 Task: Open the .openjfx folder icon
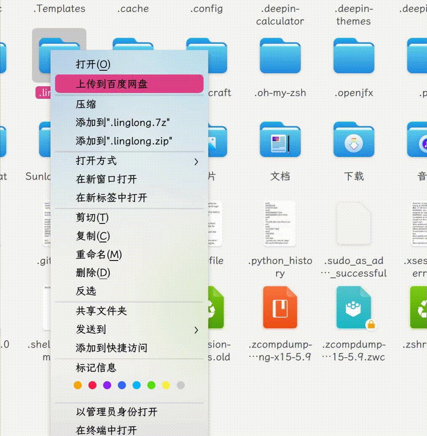click(x=354, y=56)
